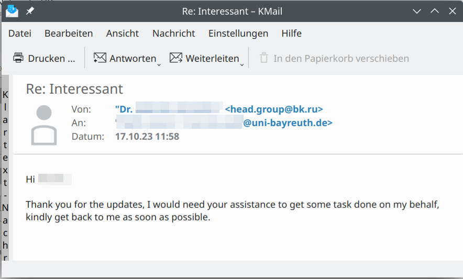Screen dimensions: 463x279
Task: Click the sender avatar placeholder
Action: click(44, 125)
